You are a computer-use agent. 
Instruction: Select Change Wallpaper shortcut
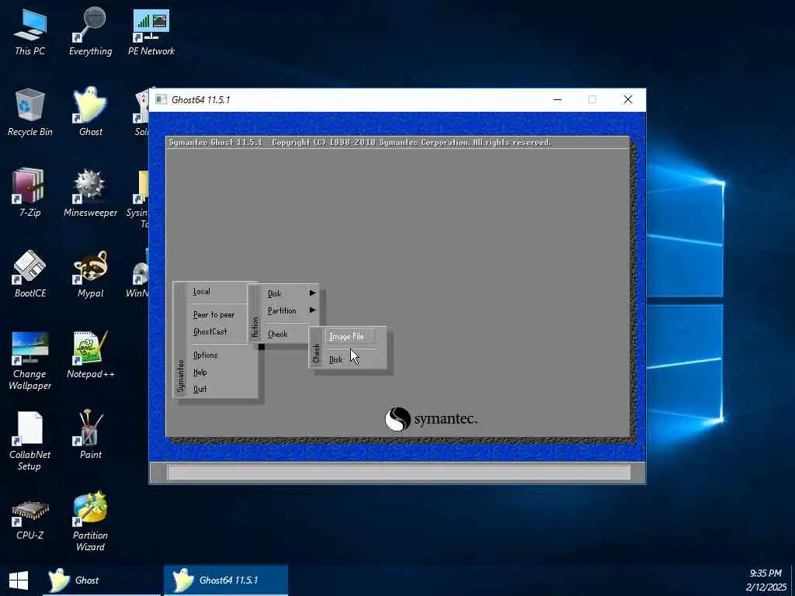pos(30,361)
